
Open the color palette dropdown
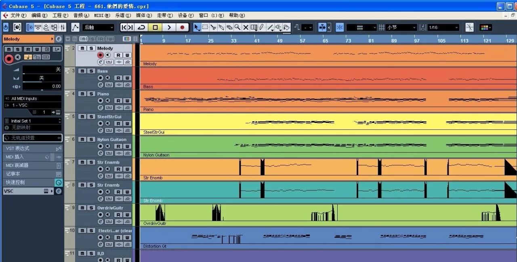tap(485, 27)
